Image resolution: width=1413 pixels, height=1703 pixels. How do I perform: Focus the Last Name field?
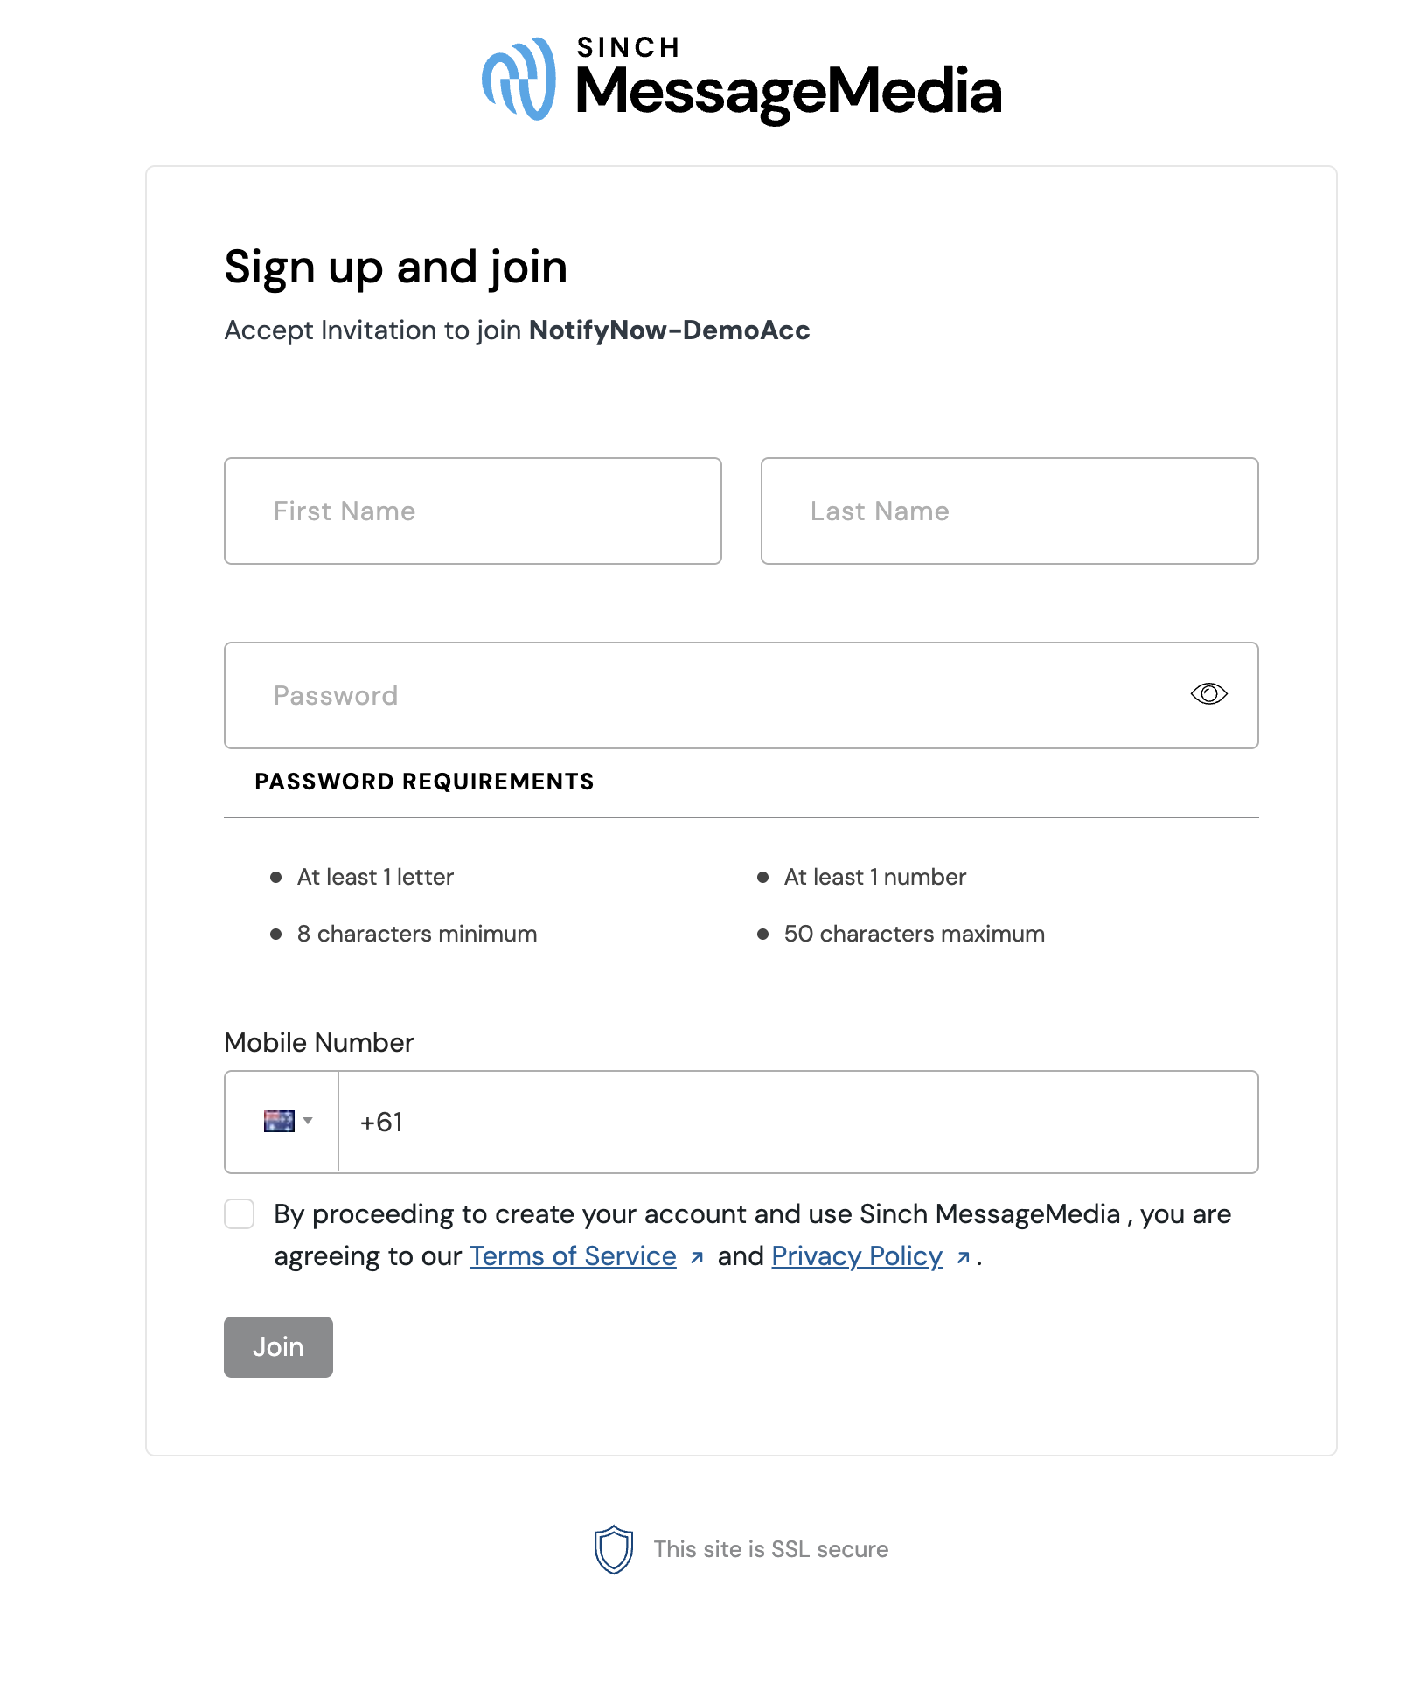(1010, 511)
